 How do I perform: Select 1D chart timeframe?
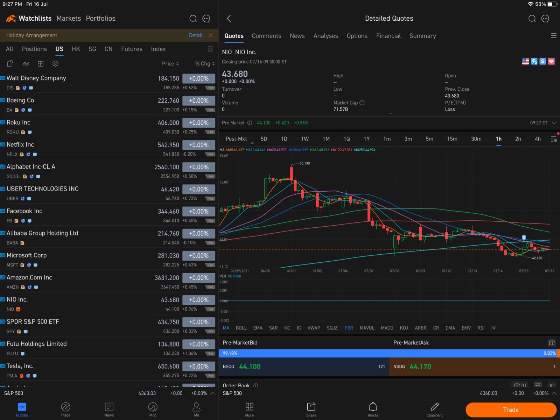(x=284, y=139)
